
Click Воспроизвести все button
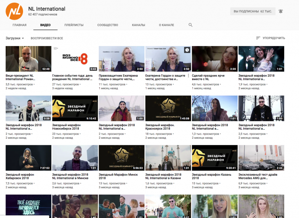pyautogui.click(x=47, y=38)
